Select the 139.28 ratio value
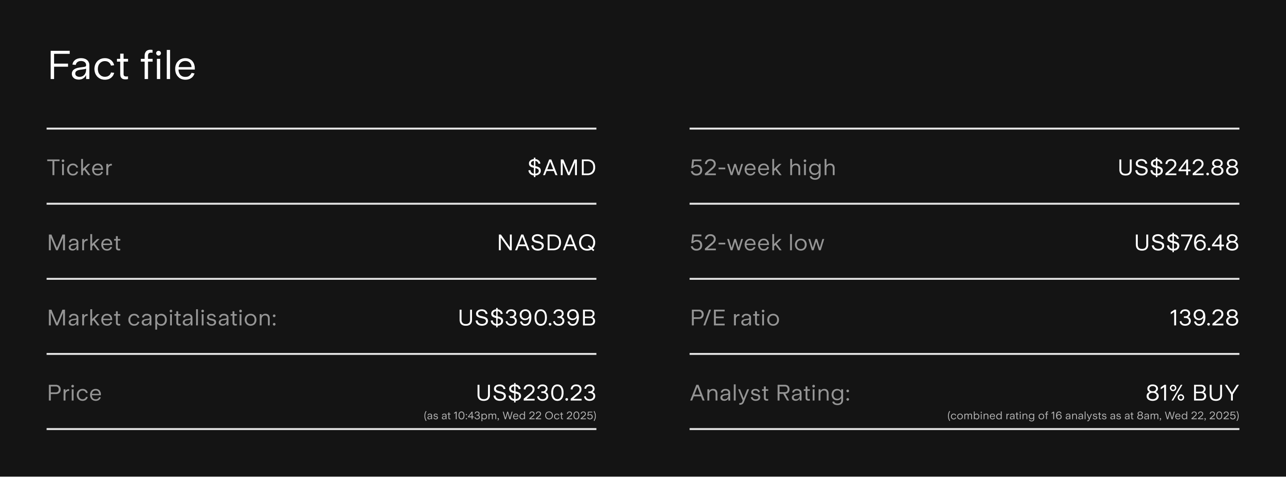 point(1204,318)
